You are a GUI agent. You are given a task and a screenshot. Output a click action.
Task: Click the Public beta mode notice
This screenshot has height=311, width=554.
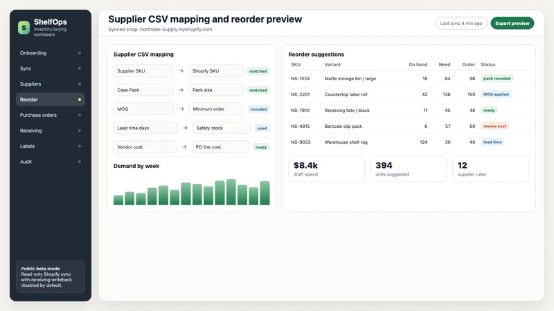click(x=50, y=277)
